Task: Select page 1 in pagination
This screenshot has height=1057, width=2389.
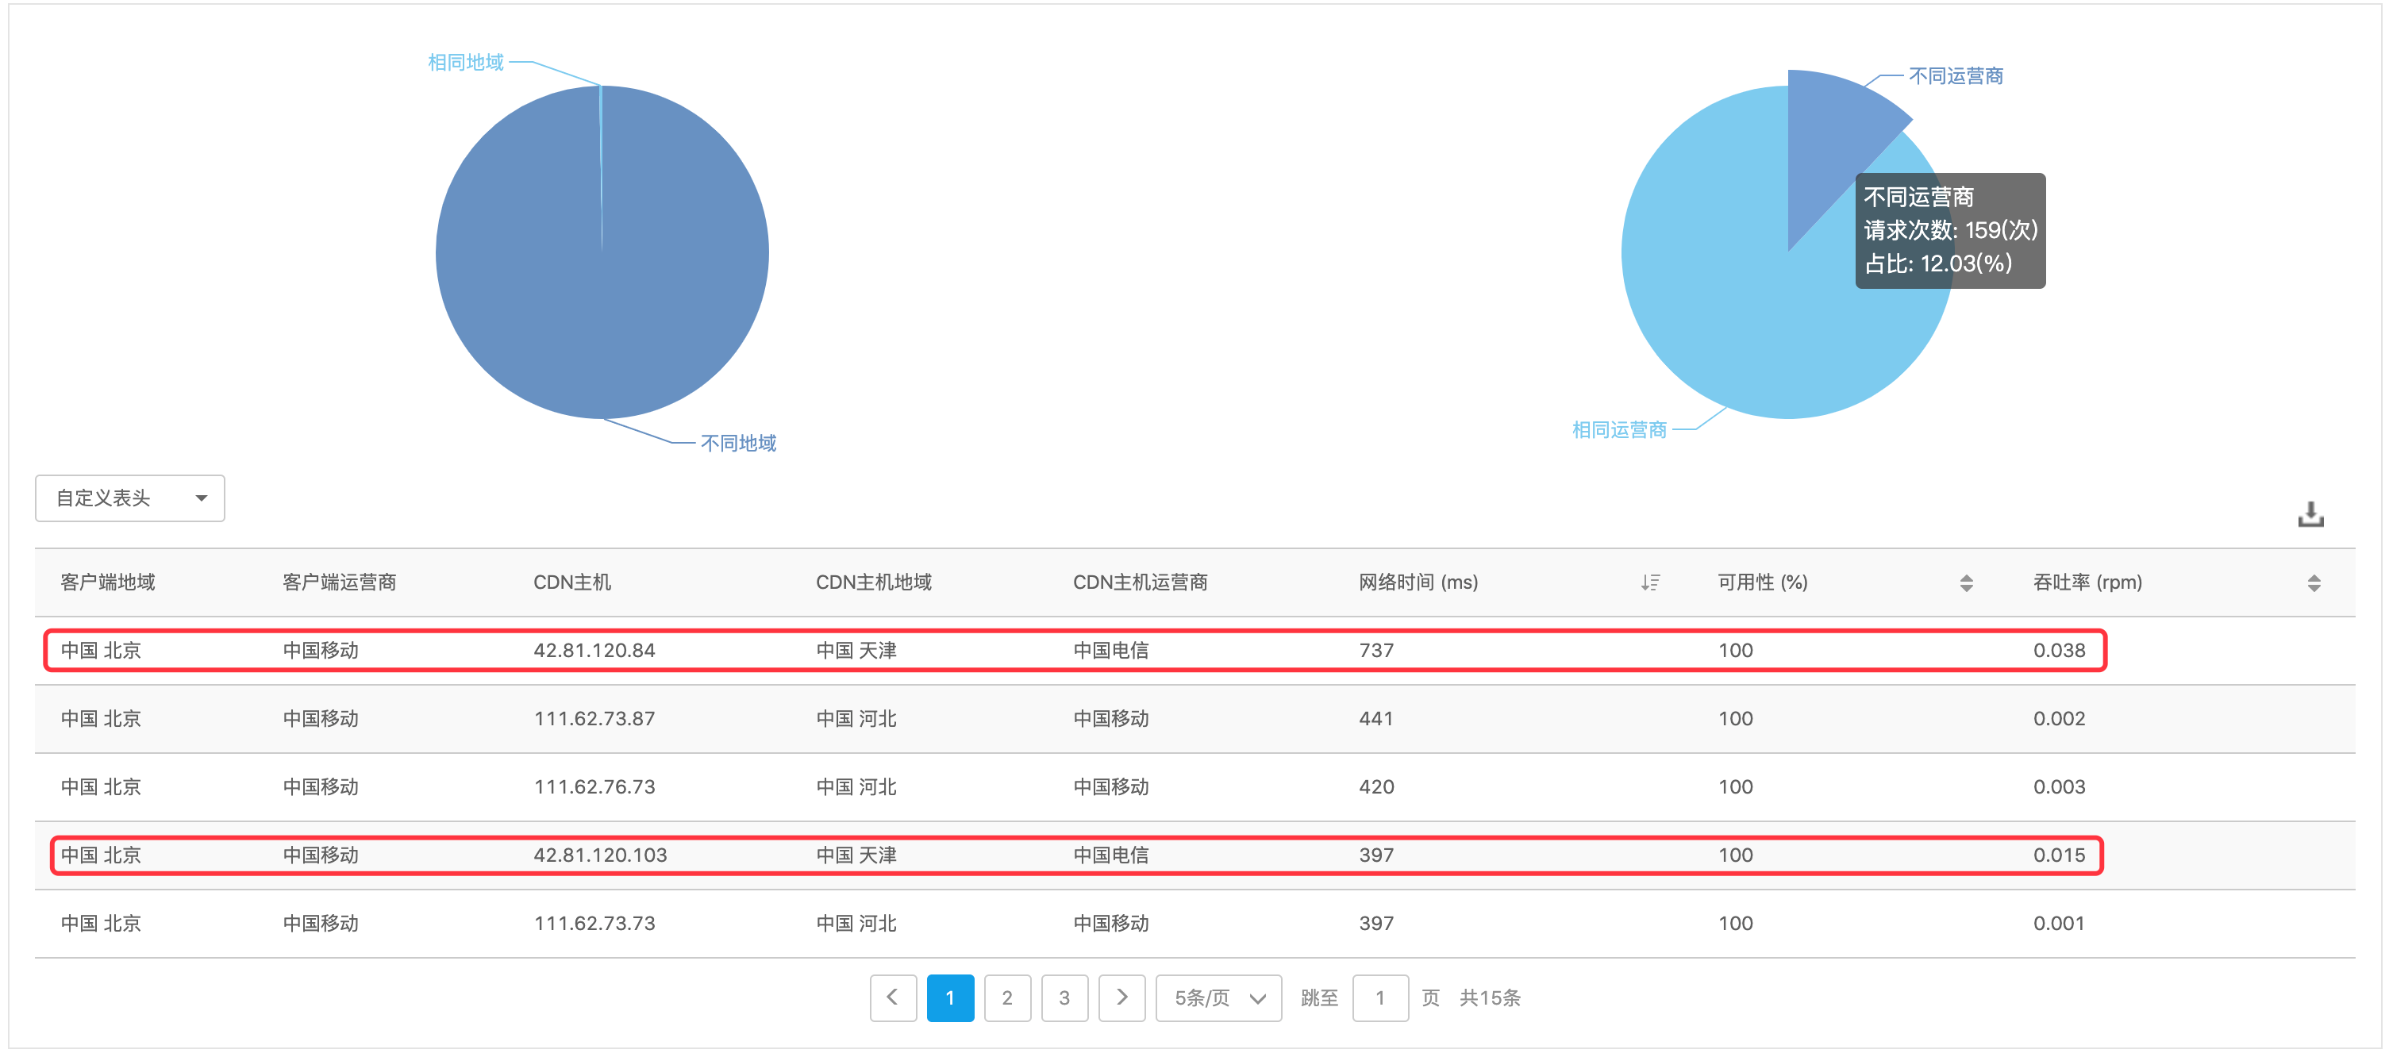Action: point(951,997)
